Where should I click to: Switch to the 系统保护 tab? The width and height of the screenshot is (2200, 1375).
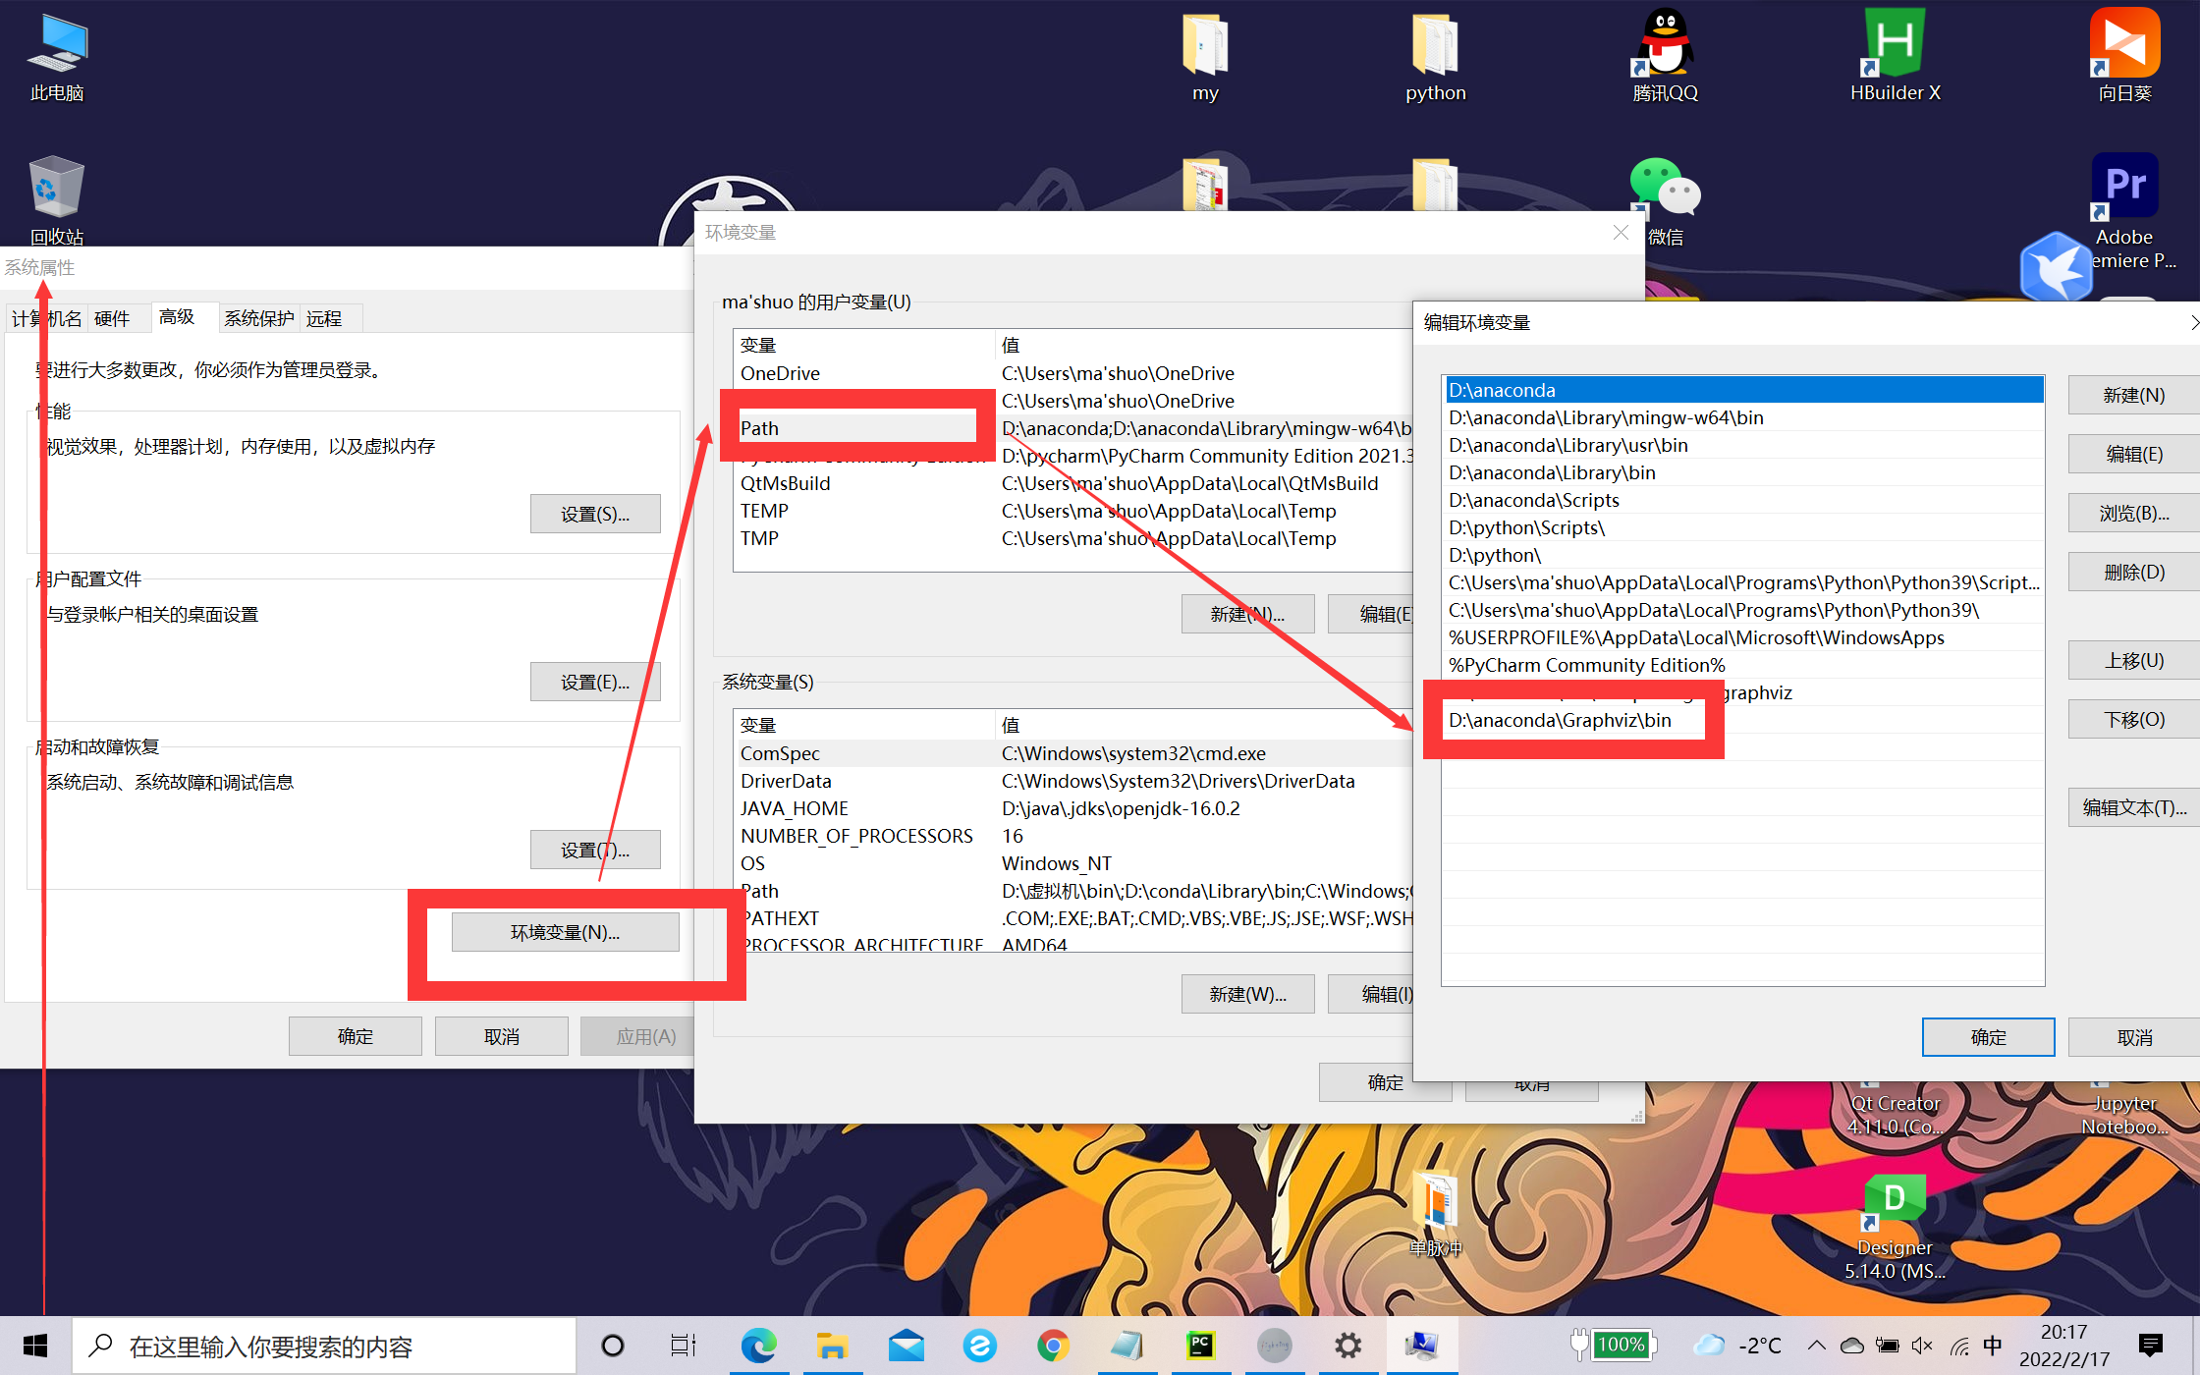click(258, 318)
